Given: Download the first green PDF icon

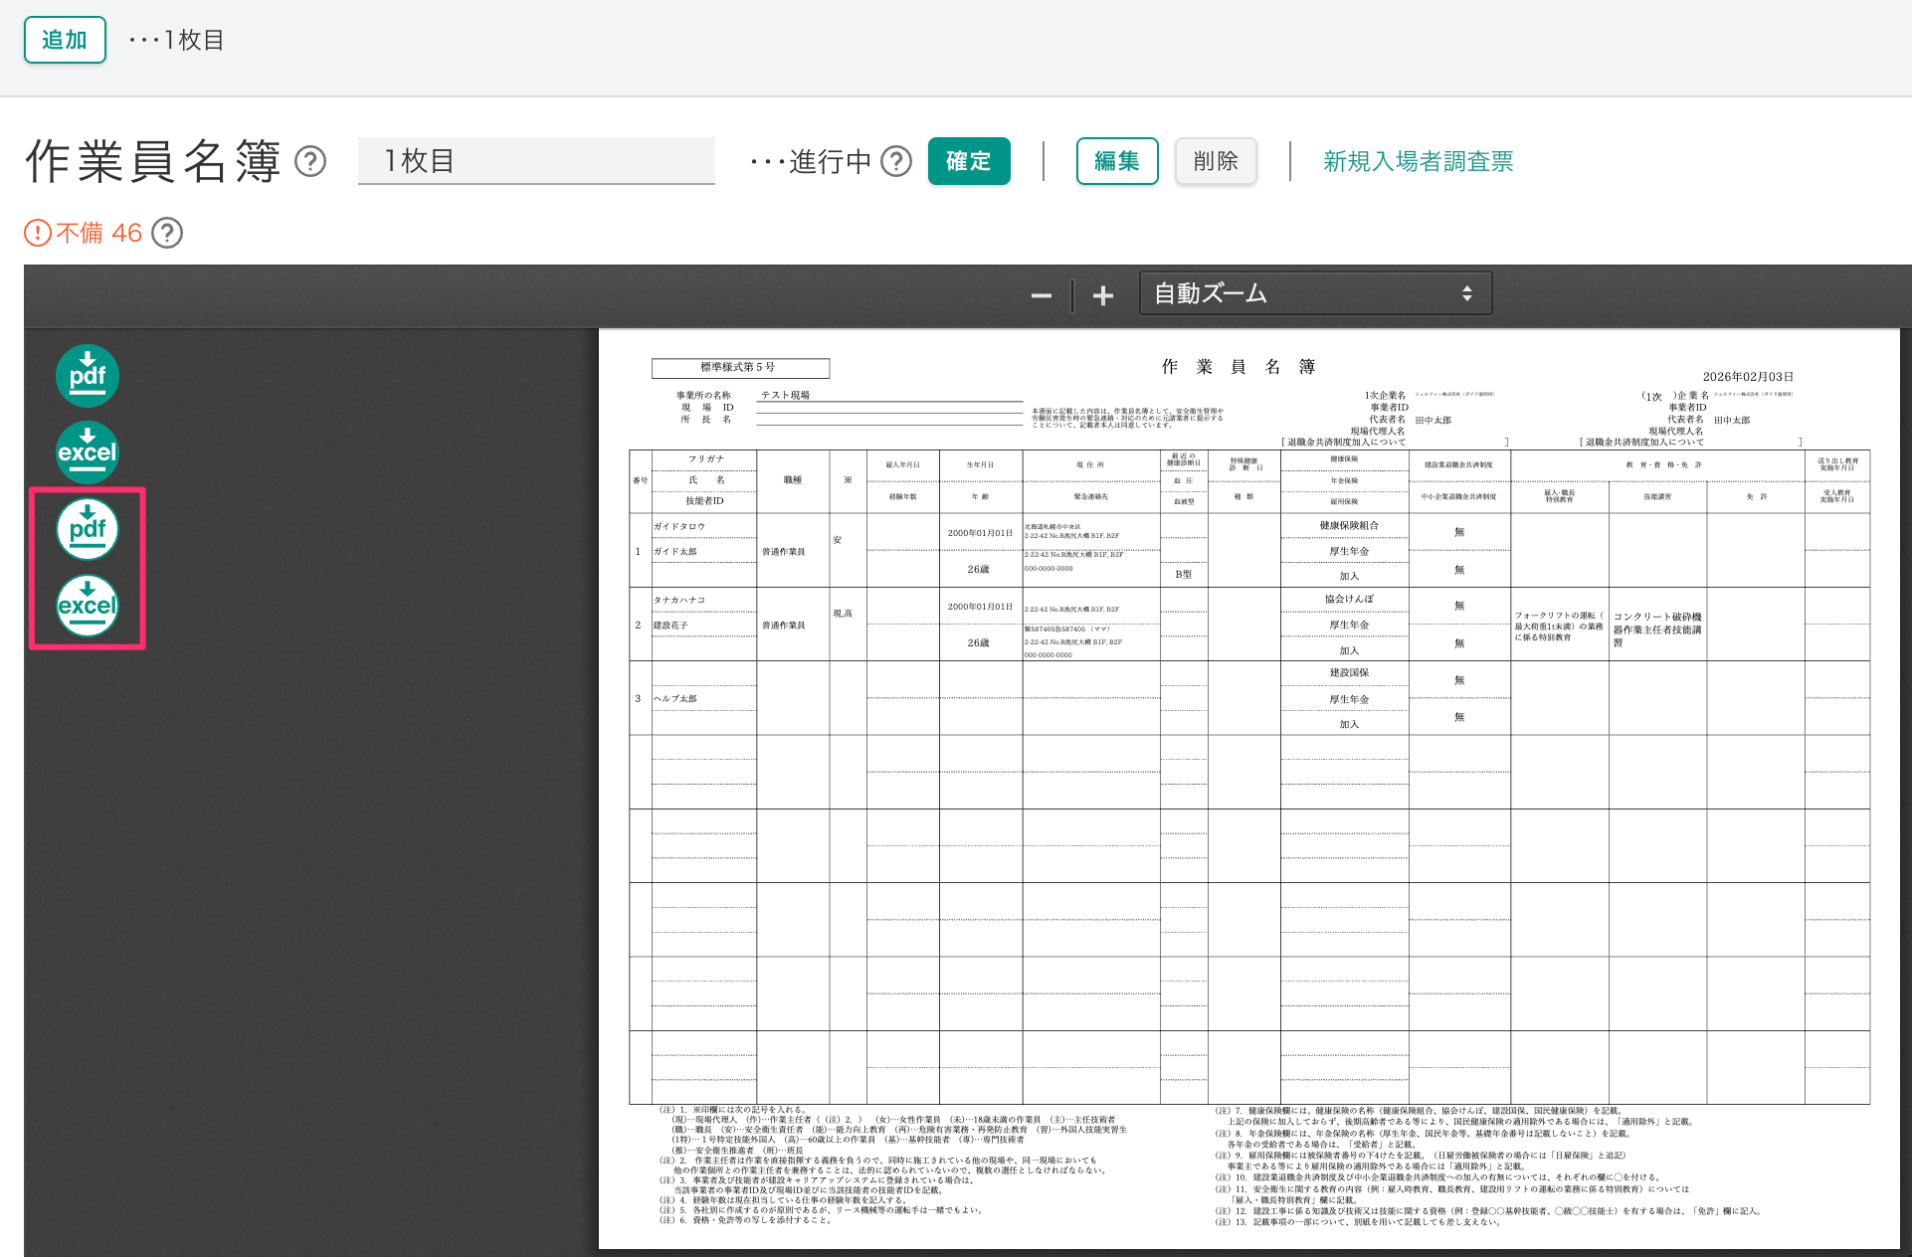Looking at the screenshot, I should click(88, 376).
